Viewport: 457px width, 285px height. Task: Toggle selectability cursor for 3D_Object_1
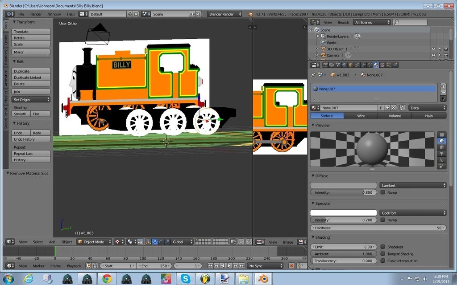pyautogui.click(x=440, y=49)
